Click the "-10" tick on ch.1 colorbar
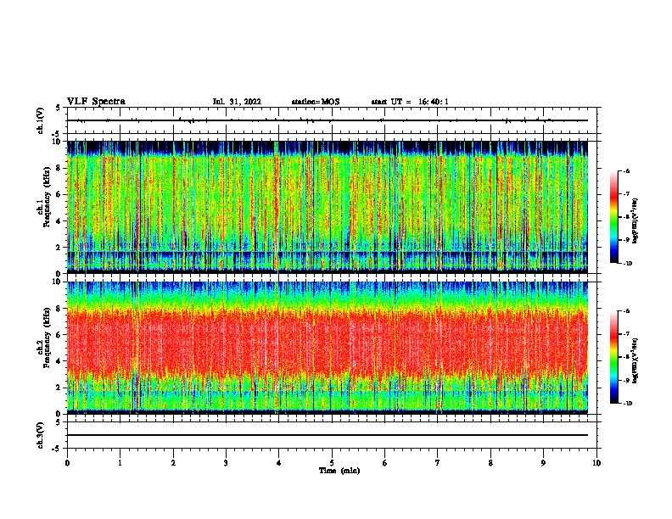Screen dimensions: 672x519 click(628, 264)
